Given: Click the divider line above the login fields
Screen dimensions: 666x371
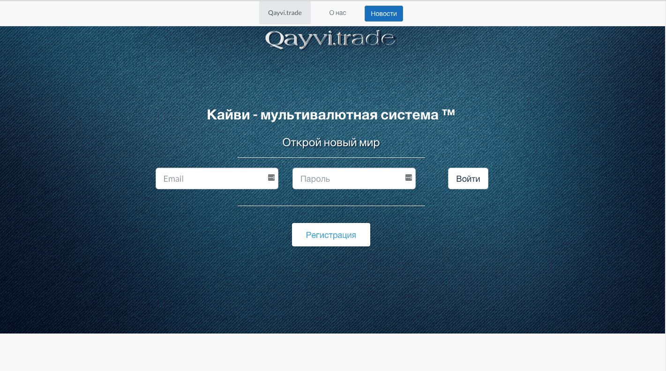Looking at the screenshot, I should (331, 158).
